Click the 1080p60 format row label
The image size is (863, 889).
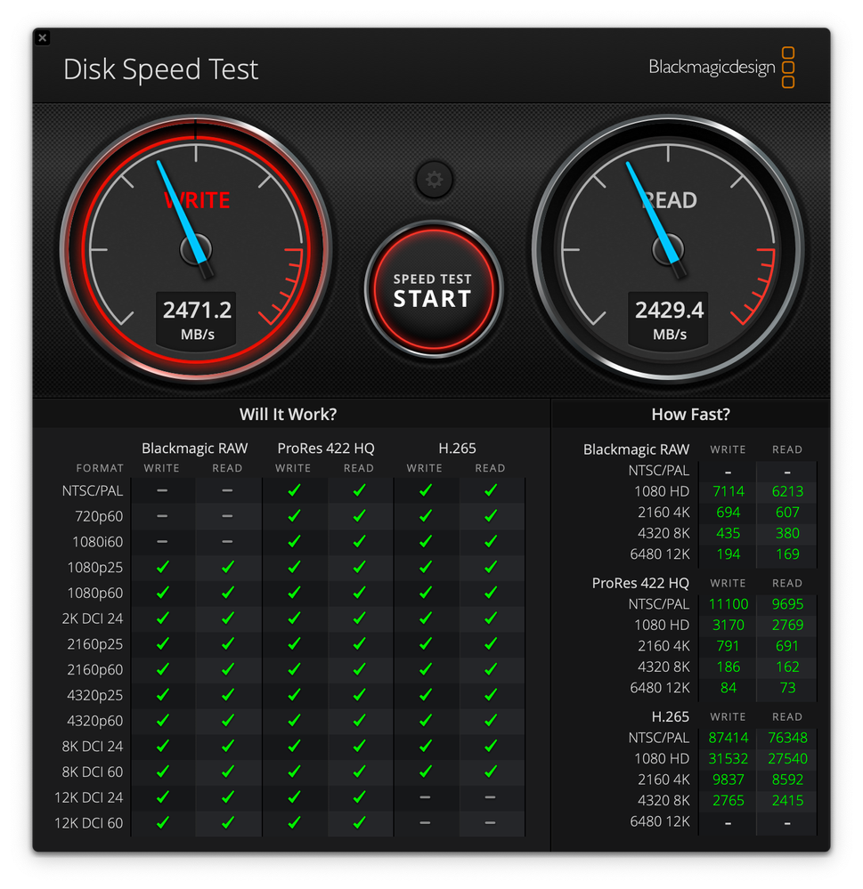(94, 593)
